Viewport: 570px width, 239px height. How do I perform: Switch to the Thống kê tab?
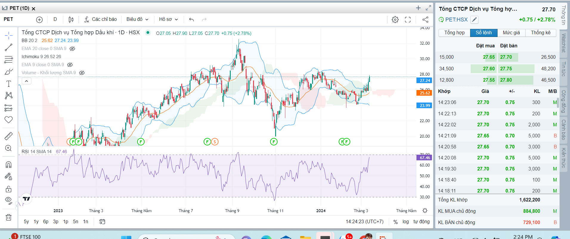(541, 33)
